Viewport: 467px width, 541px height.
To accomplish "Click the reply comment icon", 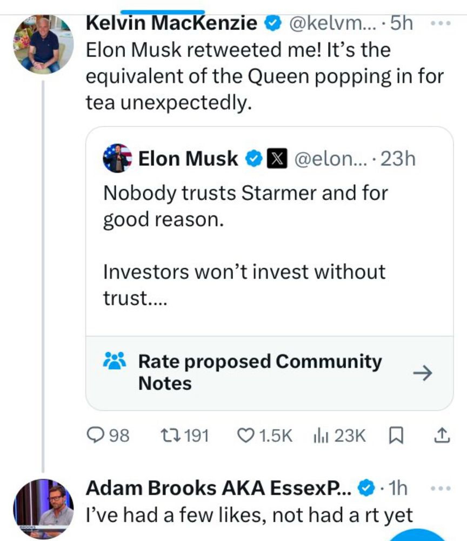I will coord(96,435).
